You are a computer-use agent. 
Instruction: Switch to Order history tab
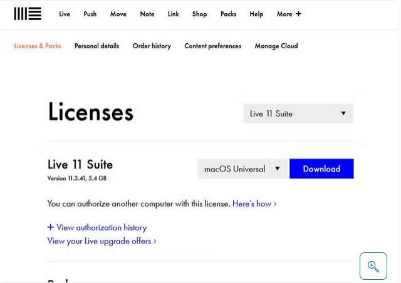(x=152, y=46)
